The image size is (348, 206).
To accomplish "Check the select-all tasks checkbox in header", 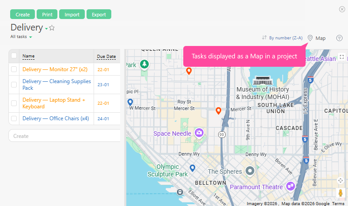I will [14, 56].
